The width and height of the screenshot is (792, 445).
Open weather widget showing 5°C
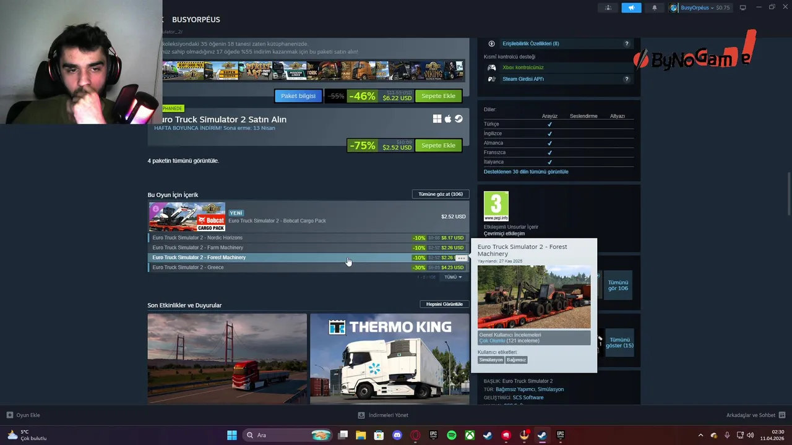[27, 435]
